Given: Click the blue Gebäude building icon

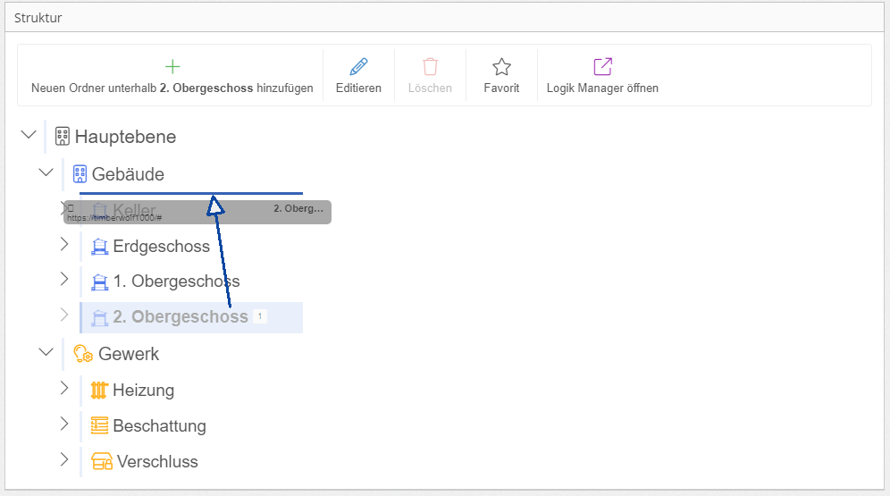Looking at the screenshot, I should (80, 174).
